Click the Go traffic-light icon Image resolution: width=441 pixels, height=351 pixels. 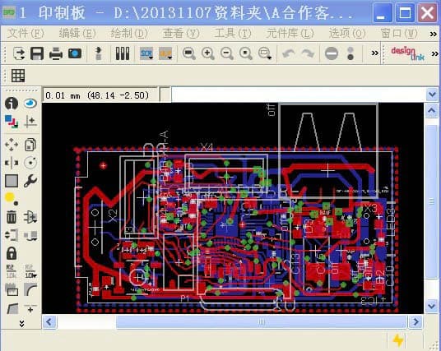pyautogui.click(x=350, y=53)
